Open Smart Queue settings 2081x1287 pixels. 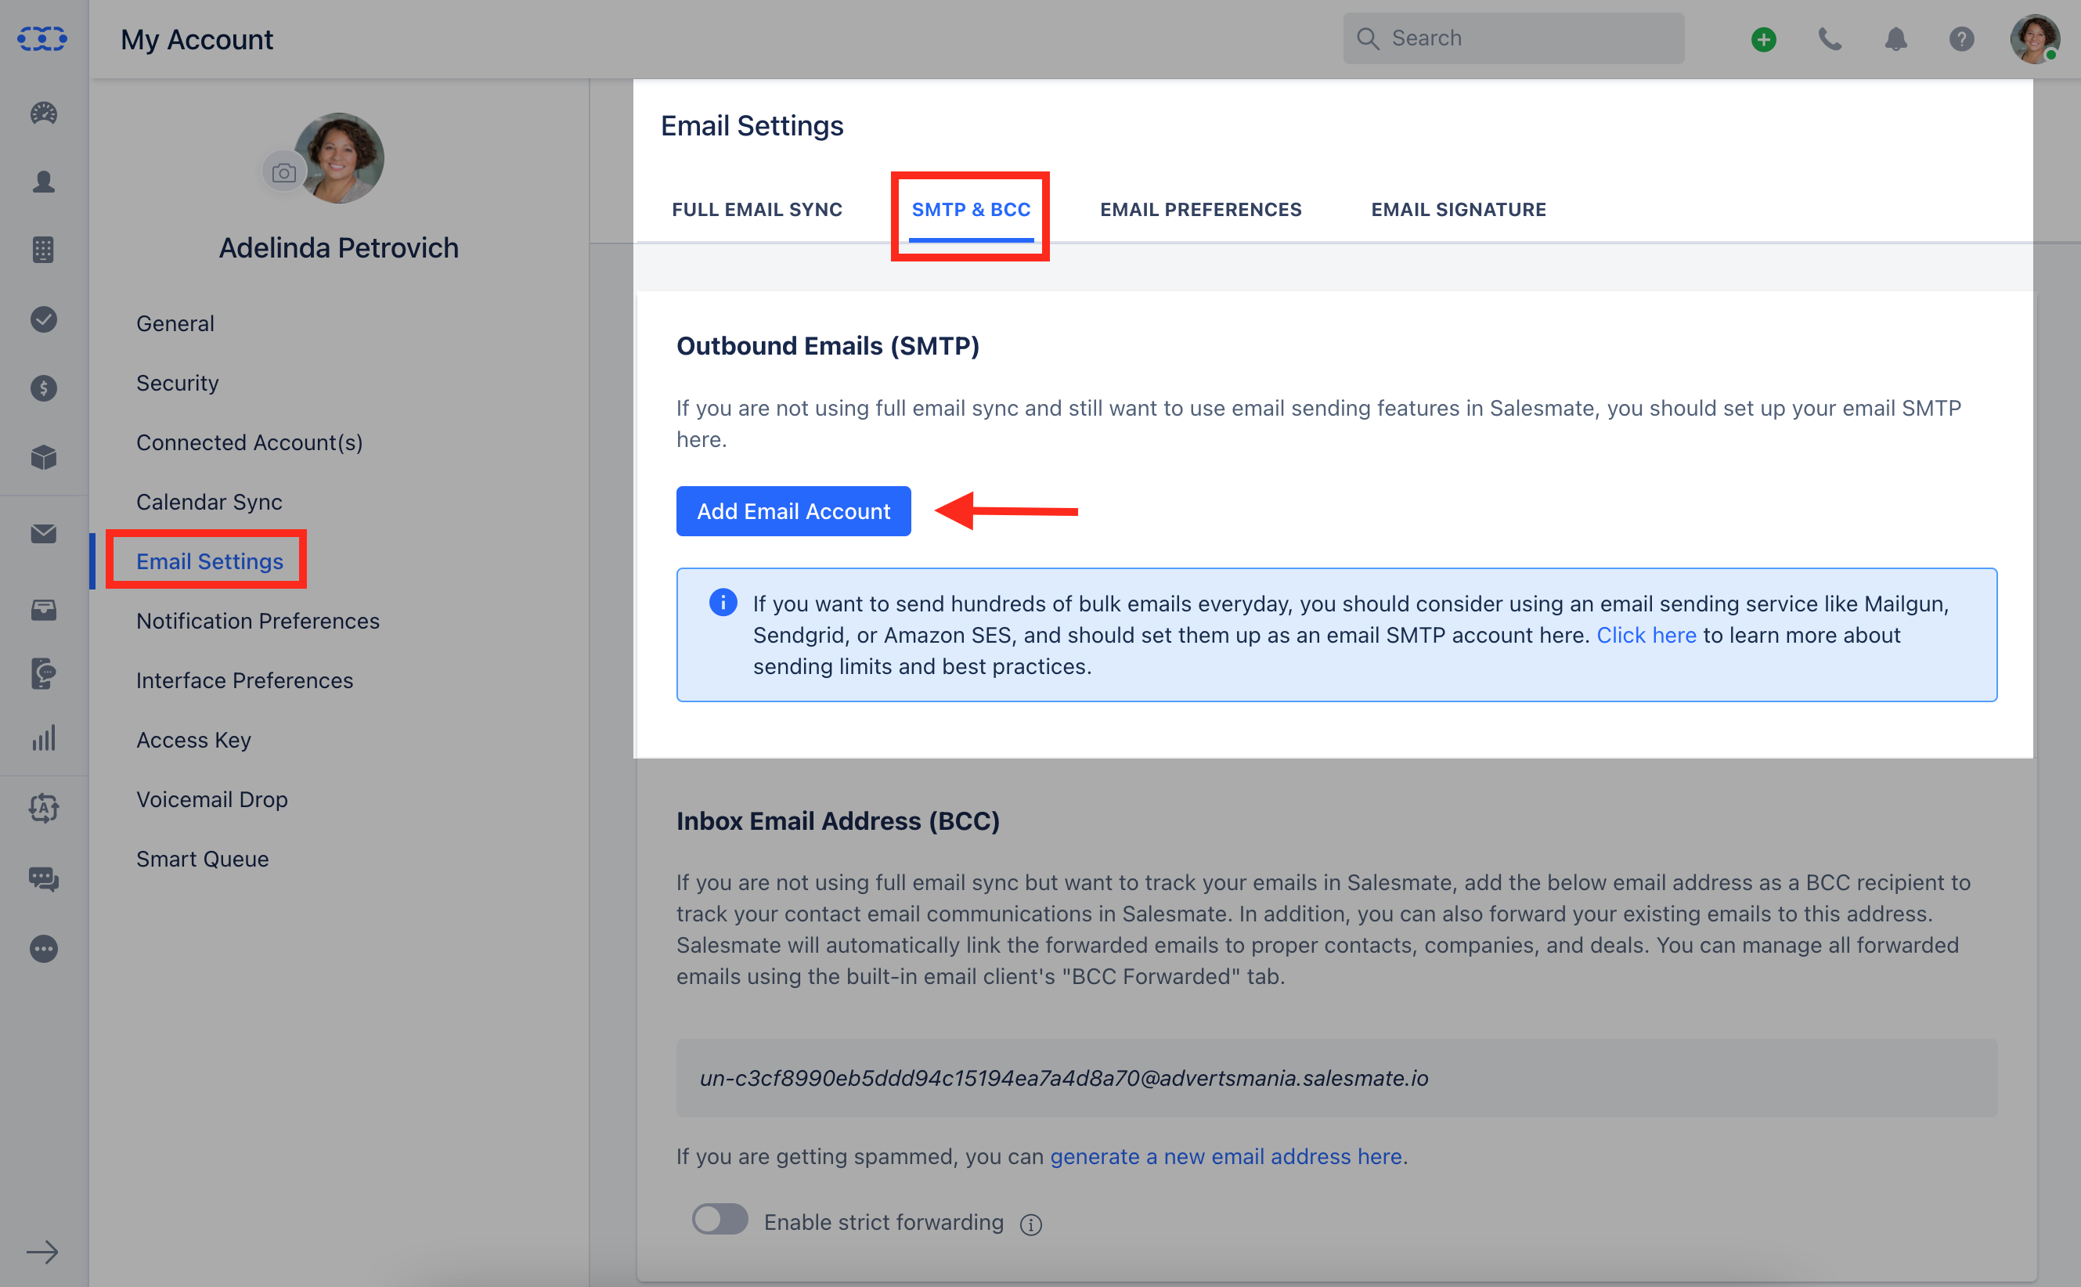click(203, 859)
